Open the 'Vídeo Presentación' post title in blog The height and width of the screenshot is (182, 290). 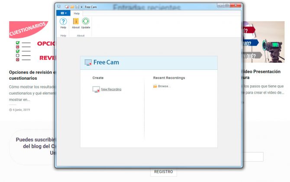[261, 75]
